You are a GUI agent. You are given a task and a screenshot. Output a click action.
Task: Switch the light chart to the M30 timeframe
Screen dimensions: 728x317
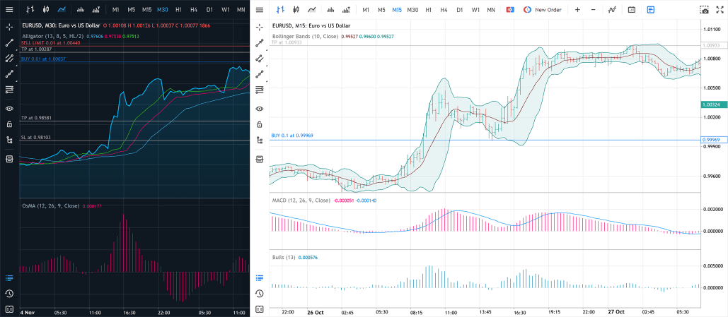coord(412,10)
